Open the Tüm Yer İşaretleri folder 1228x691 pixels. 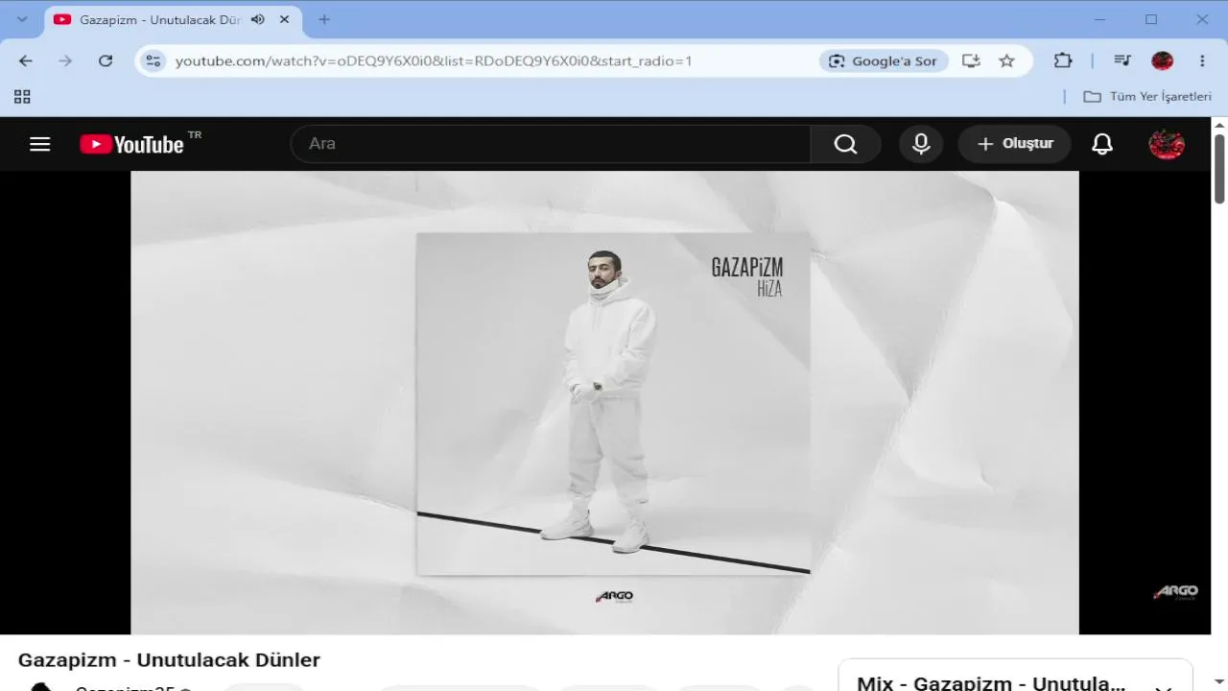click(1147, 97)
